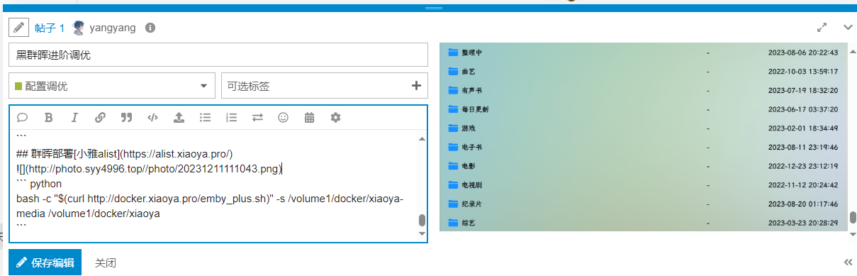This screenshot has height=276, width=857.
Task: Toggle fullscreen composer with the expand arrows
Action: tap(822, 28)
